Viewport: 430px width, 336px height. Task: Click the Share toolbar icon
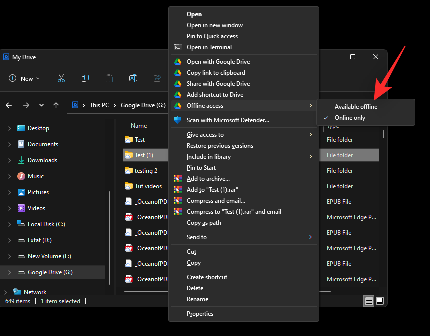tap(157, 78)
